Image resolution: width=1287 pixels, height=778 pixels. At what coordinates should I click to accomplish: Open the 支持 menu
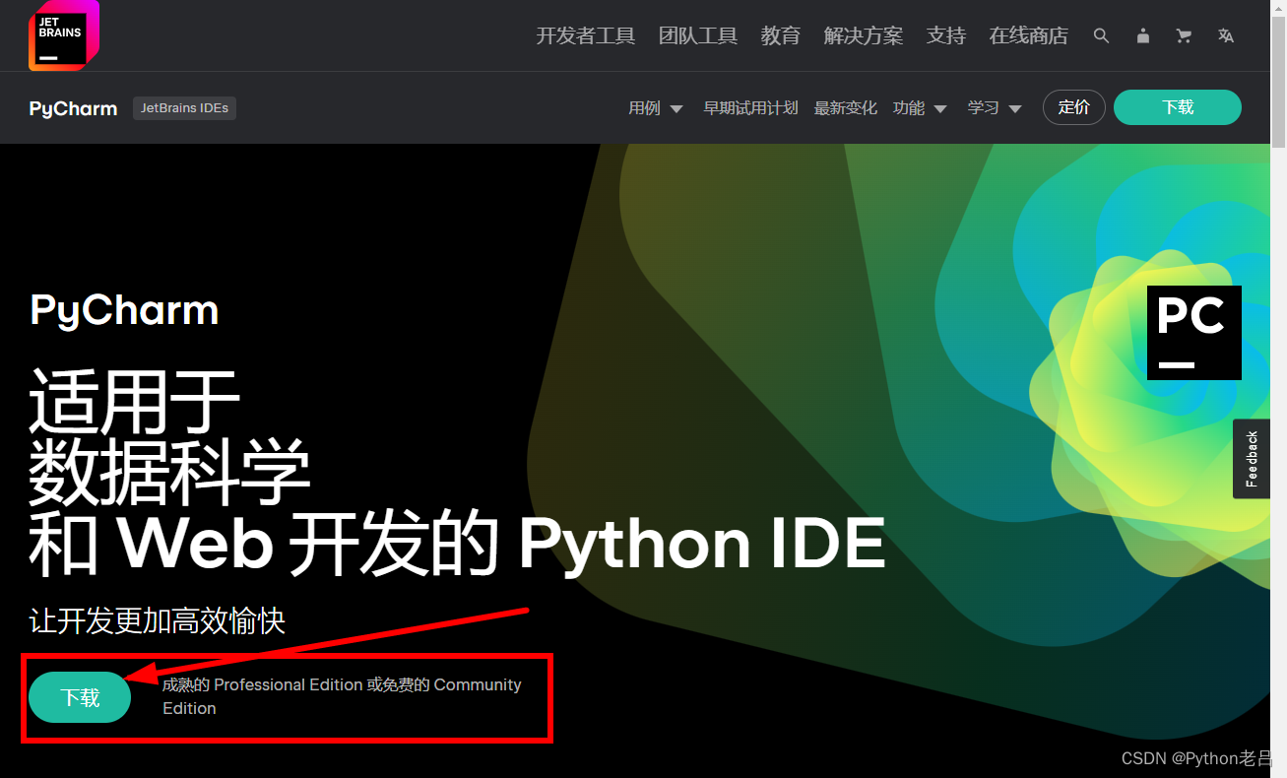click(x=945, y=35)
